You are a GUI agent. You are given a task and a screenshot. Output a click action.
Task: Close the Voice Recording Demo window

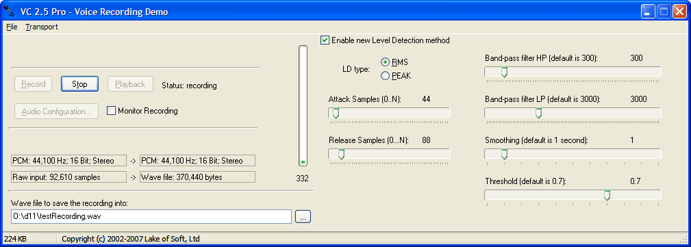pyautogui.click(x=679, y=12)
